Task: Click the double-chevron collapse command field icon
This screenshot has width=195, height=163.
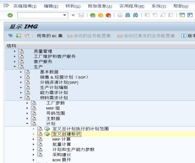Action: coord(73,15)
